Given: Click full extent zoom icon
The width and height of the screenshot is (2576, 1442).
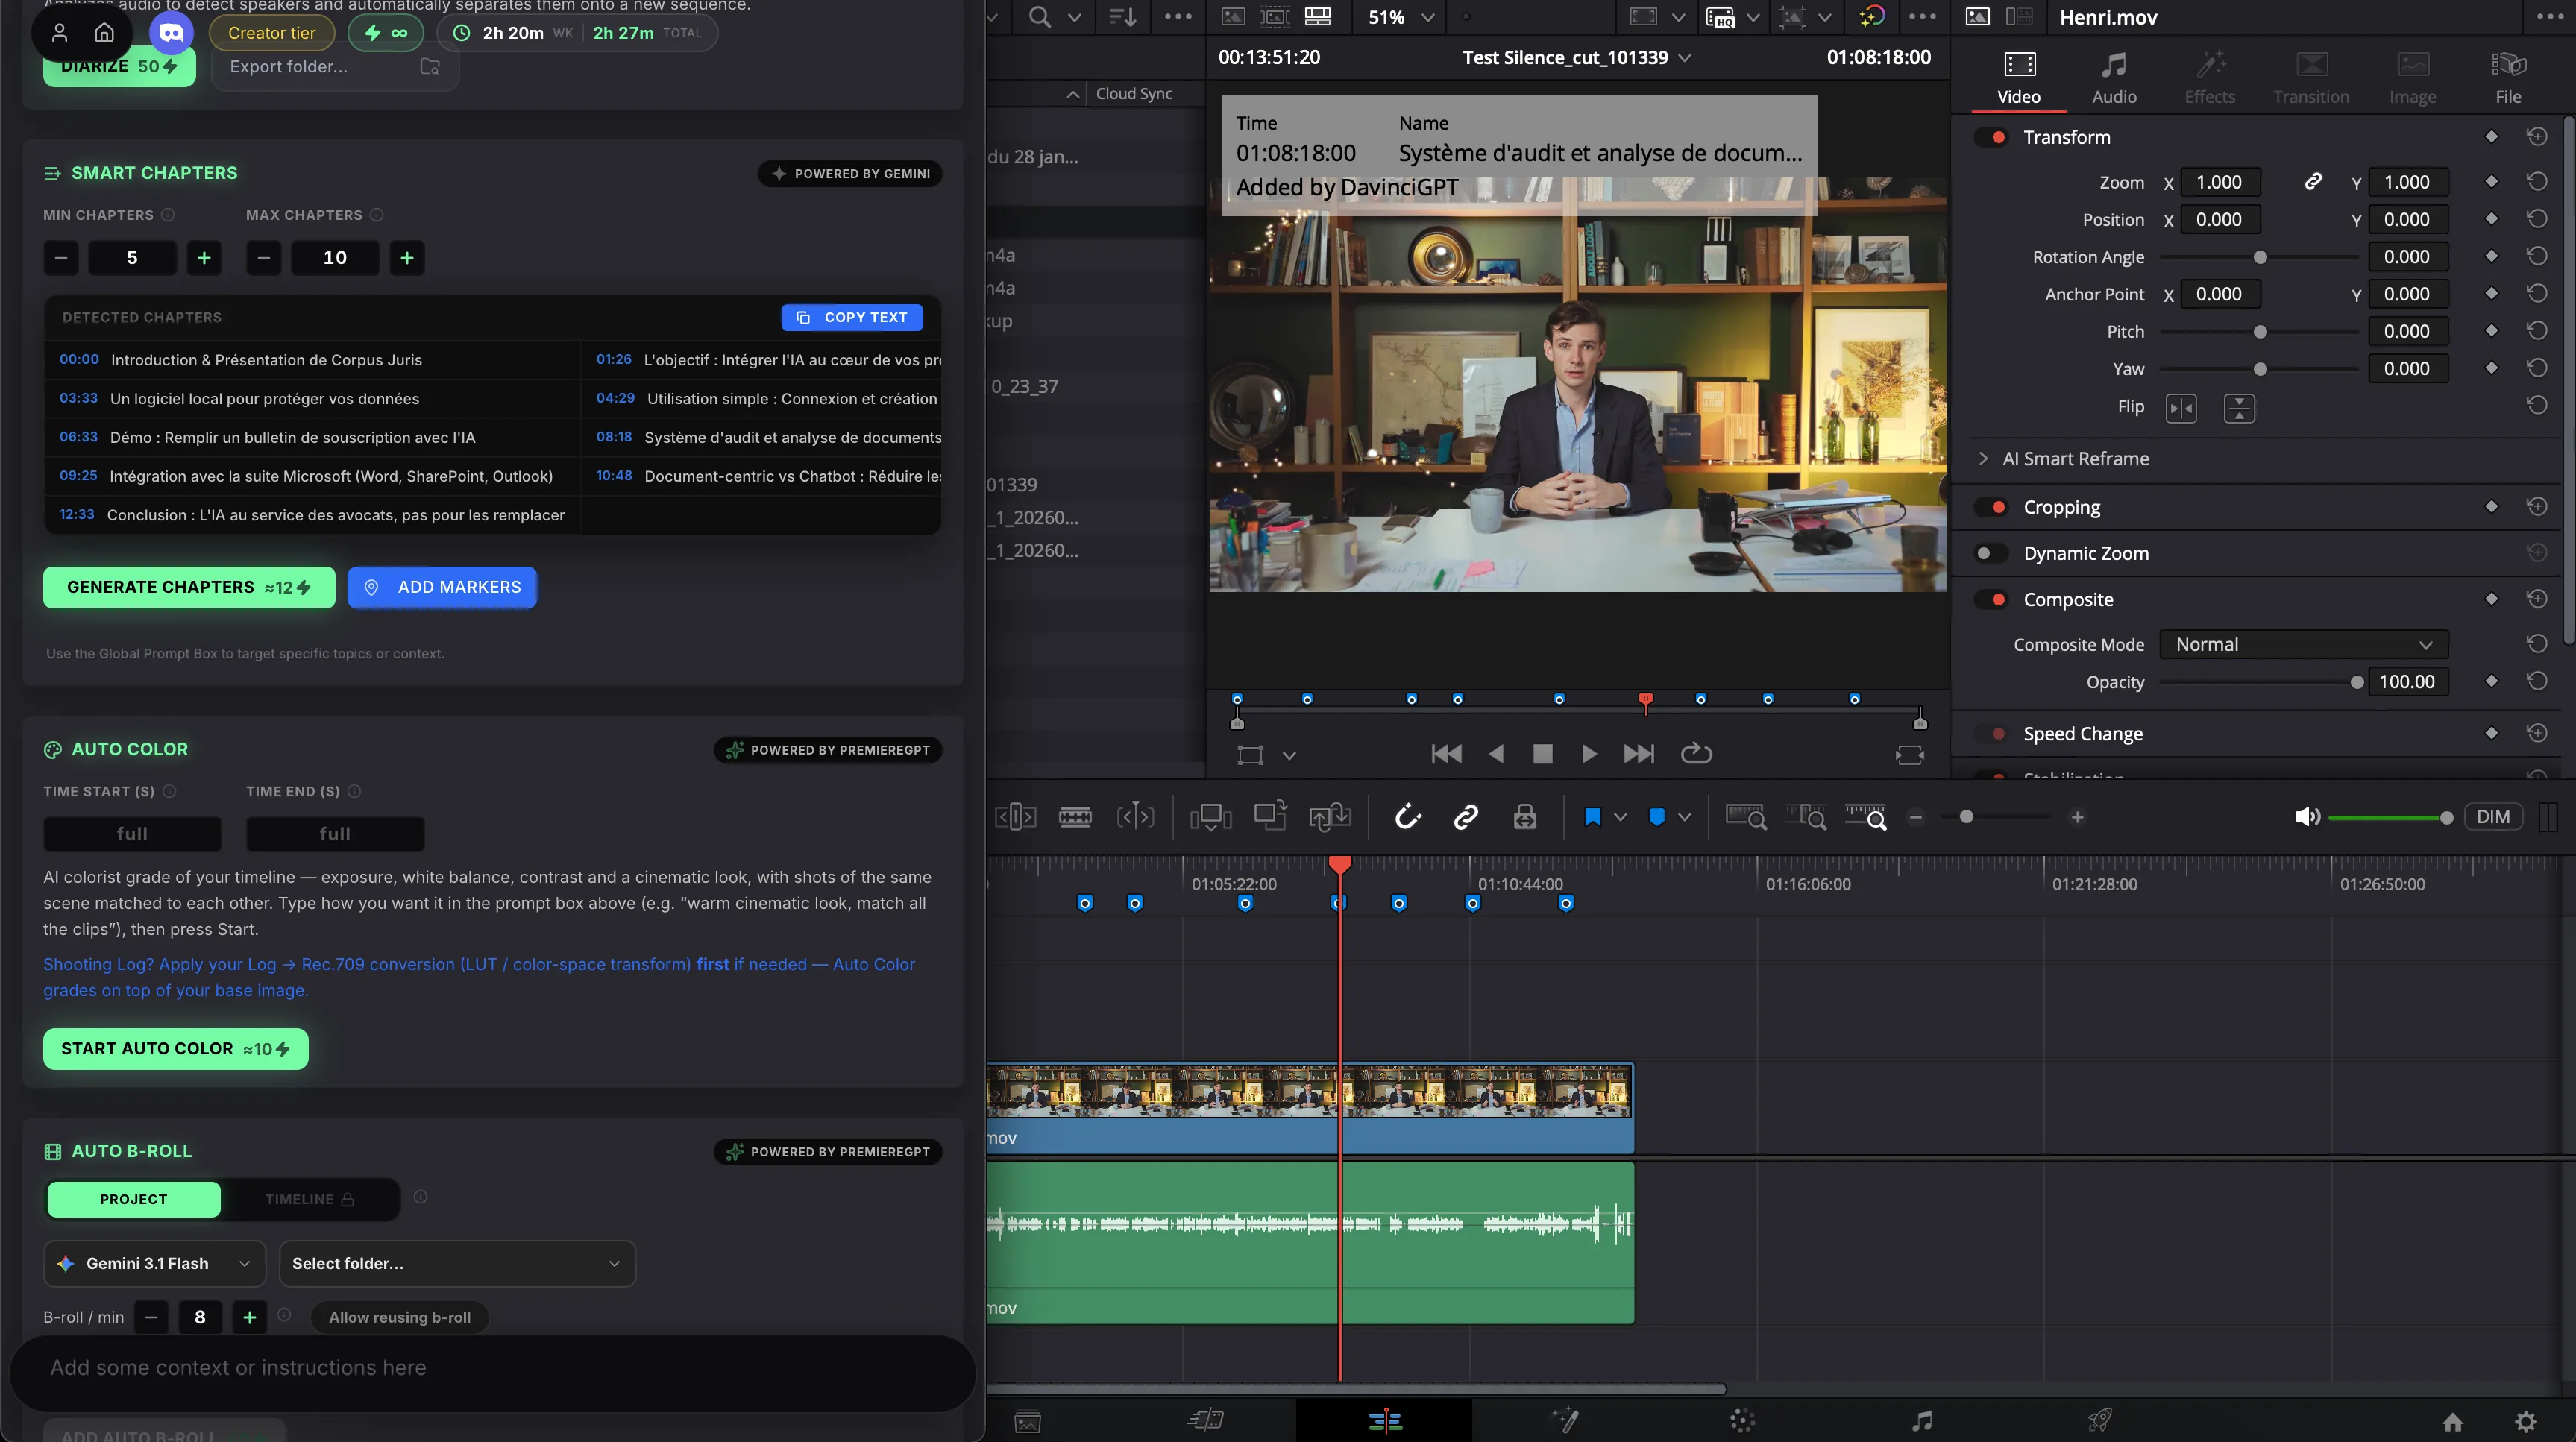Looking at the screenshot, I should [1746, 817].
